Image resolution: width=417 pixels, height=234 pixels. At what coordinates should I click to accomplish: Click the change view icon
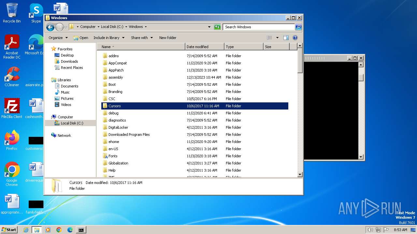coord(269,38)
